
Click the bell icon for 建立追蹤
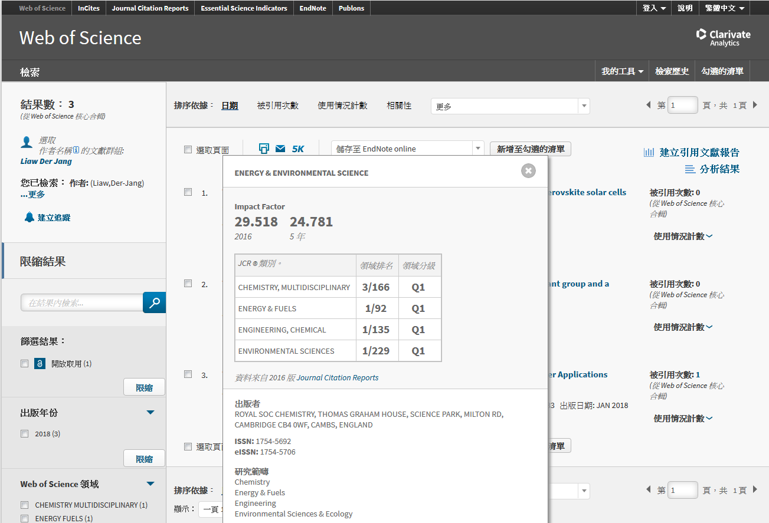[30, 217]
